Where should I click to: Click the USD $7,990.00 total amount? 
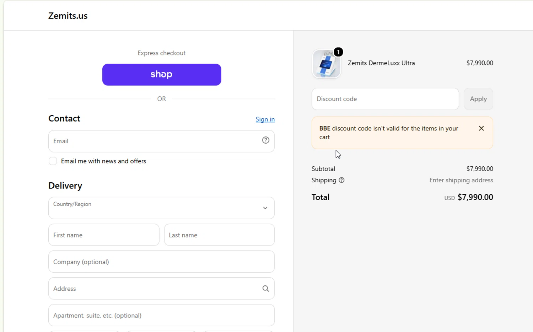pos(469,197)
